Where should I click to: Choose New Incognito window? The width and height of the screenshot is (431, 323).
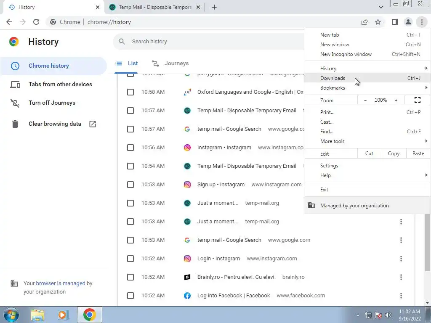tap(367, 54)
